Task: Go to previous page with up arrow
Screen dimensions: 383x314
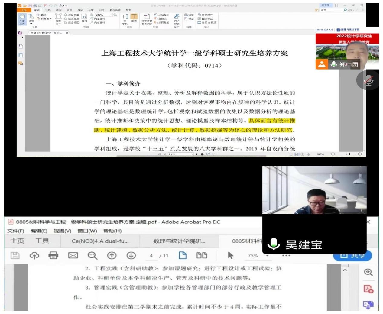Action: 112,256
